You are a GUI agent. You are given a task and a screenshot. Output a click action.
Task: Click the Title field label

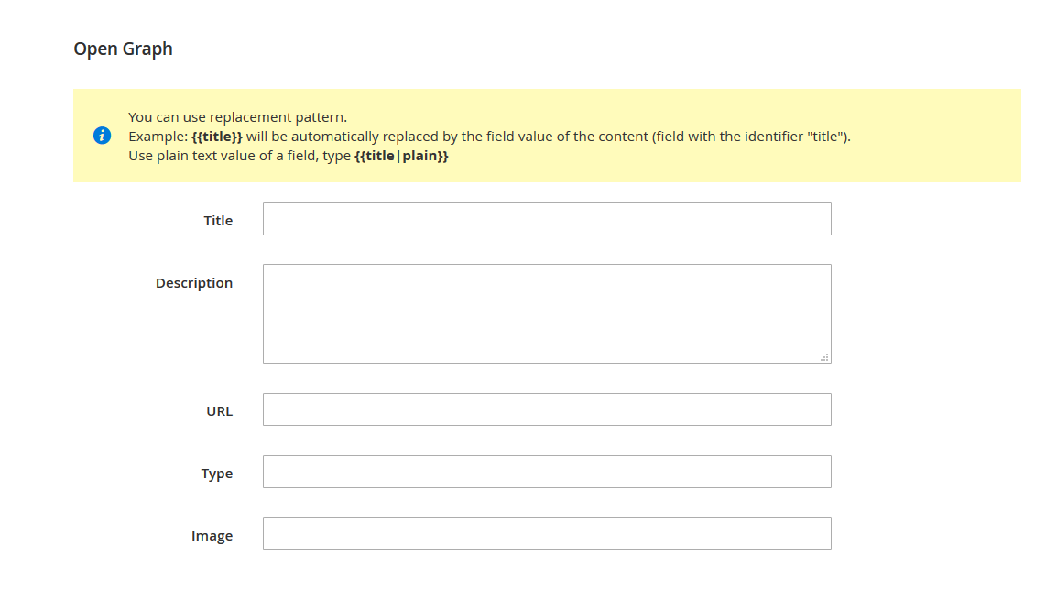click(x=218, y=221)
